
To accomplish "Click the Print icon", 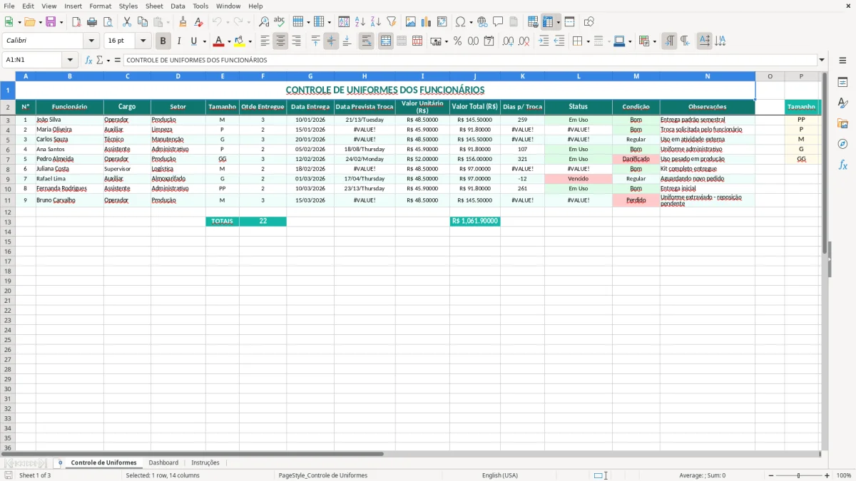I will (x=92, y=22).
